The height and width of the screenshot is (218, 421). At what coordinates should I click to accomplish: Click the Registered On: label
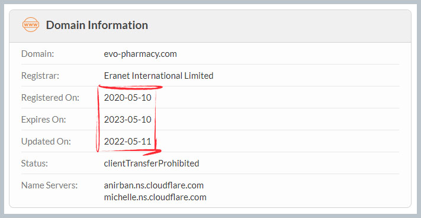(x=50, y=98)
